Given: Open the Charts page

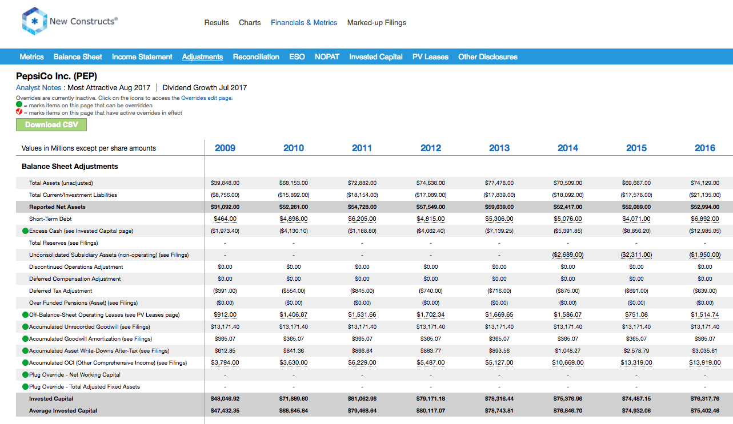Looking at the screenshot, I should [x=250, y=23].
